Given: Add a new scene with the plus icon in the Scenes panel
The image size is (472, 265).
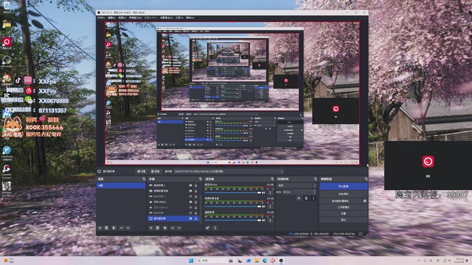Looking at the screenshot, I should 100,228.
